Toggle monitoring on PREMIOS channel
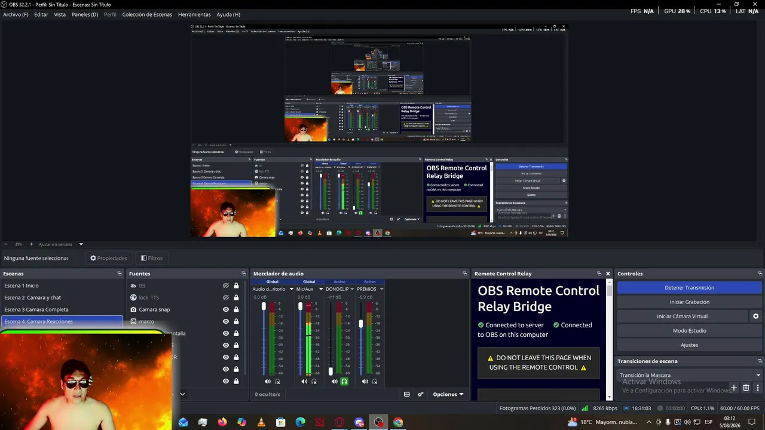765x430 pixels. (375, 382)
